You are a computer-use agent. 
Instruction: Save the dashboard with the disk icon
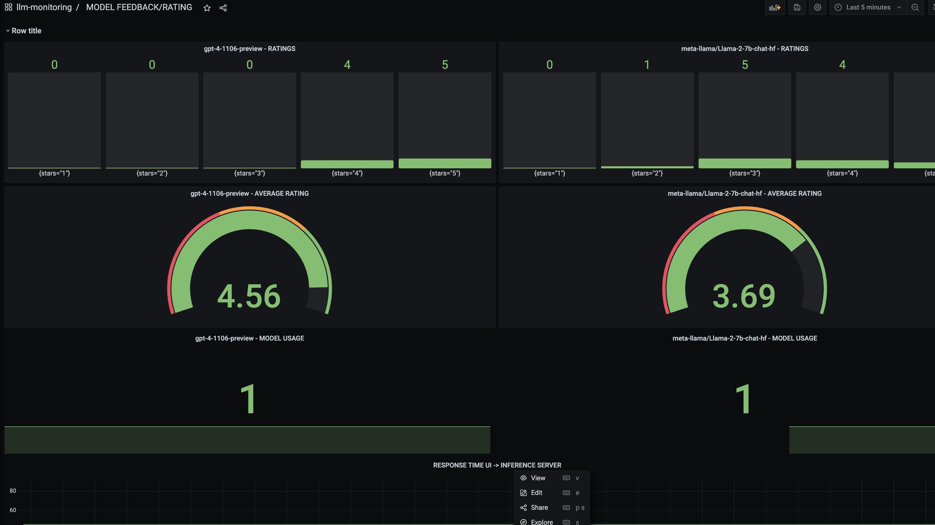pos(797,8)
